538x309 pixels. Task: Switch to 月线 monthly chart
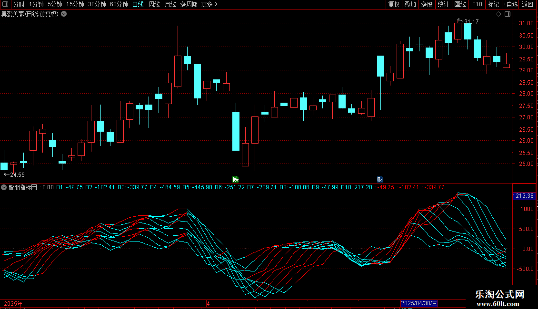click(x=170, y=4)
